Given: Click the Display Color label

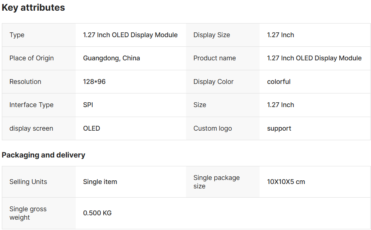Looking at the screenshot, I should point(214,82).
